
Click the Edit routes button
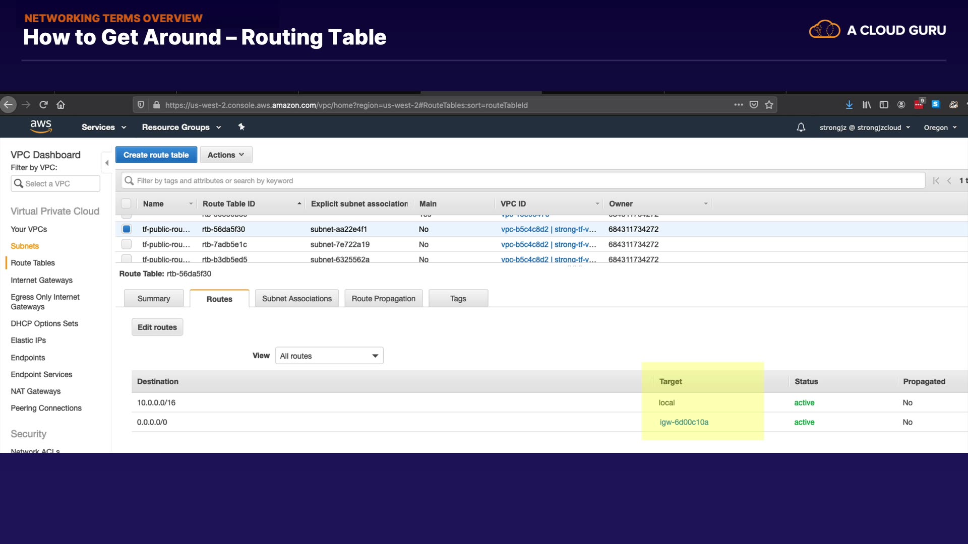(x=157, y=327)
